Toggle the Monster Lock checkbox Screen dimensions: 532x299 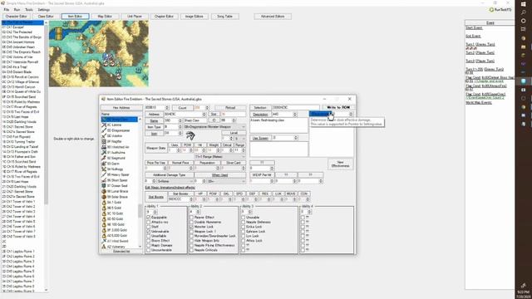(192, 227)
